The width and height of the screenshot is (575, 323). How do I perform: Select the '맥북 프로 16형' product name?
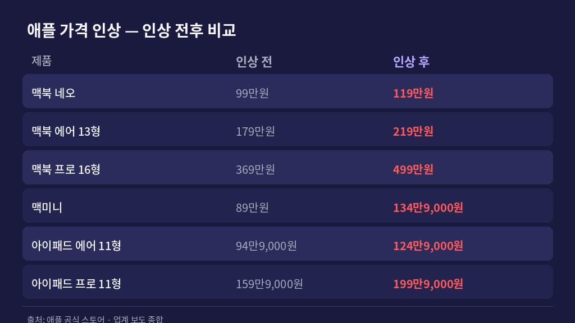coord(66,169)
